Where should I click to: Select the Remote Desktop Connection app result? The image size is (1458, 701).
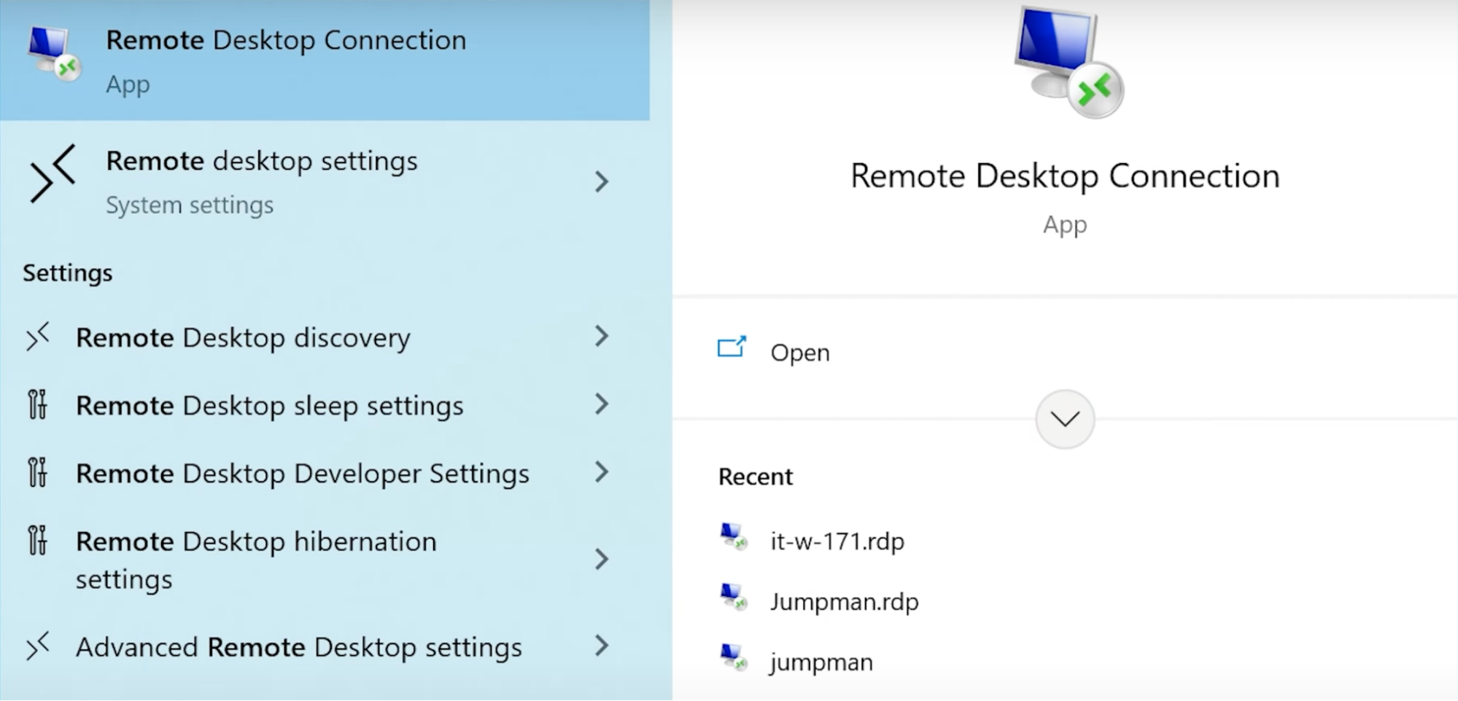coord(325,60)
